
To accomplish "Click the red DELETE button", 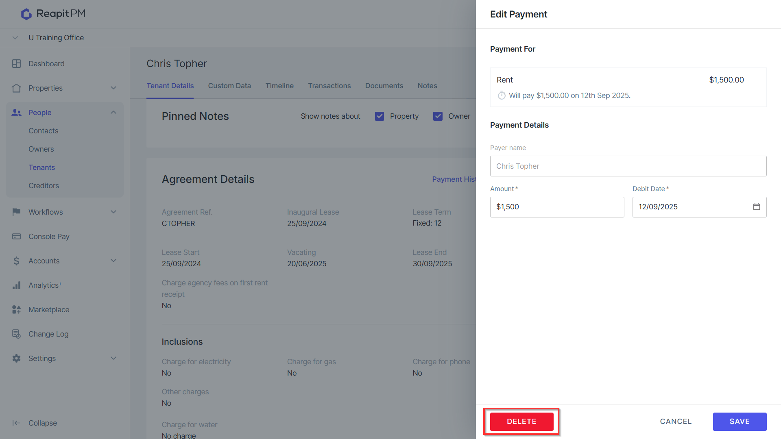I will 521,422.
